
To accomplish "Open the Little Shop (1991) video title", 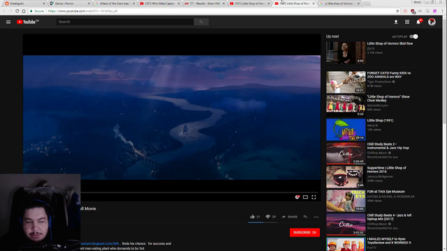I will (x=380, y=121).
